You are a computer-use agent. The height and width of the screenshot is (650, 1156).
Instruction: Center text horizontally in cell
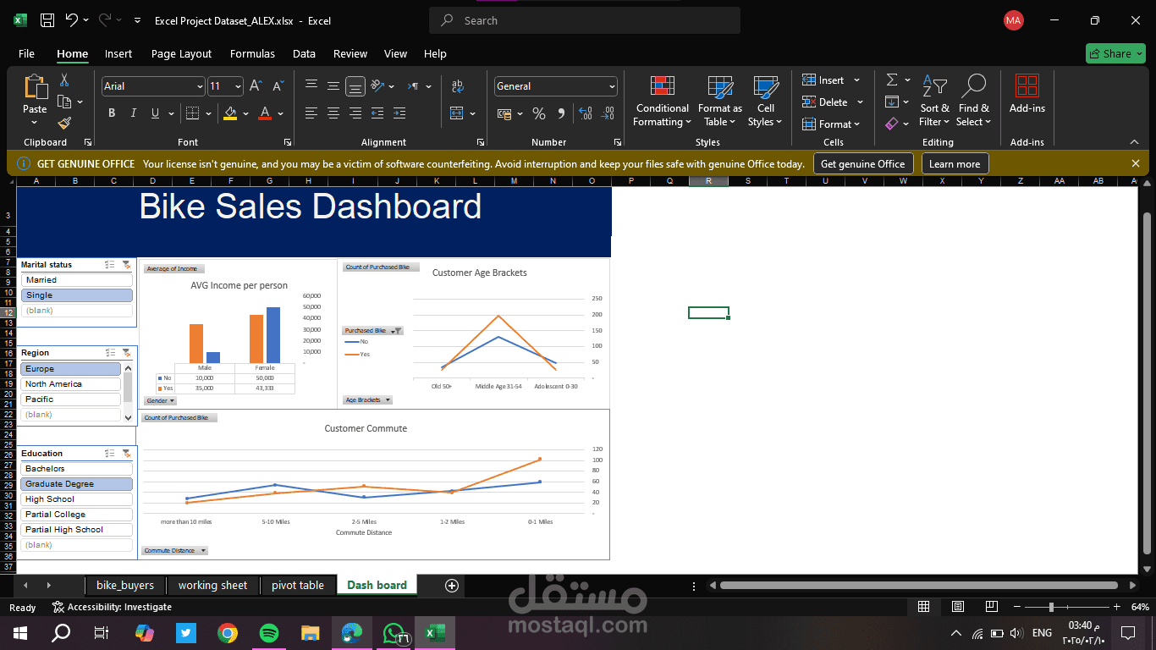[x=333, y=113]
